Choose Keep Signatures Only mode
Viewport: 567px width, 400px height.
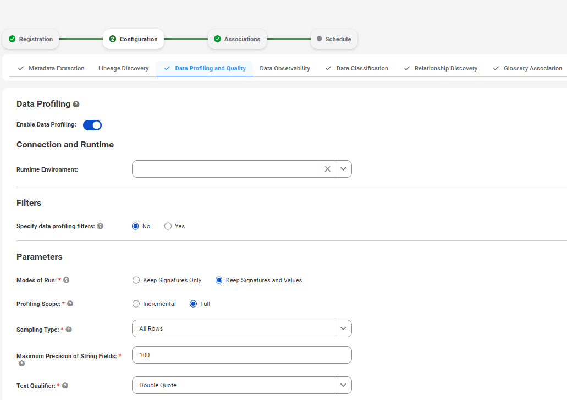click(x=136, y=280)
